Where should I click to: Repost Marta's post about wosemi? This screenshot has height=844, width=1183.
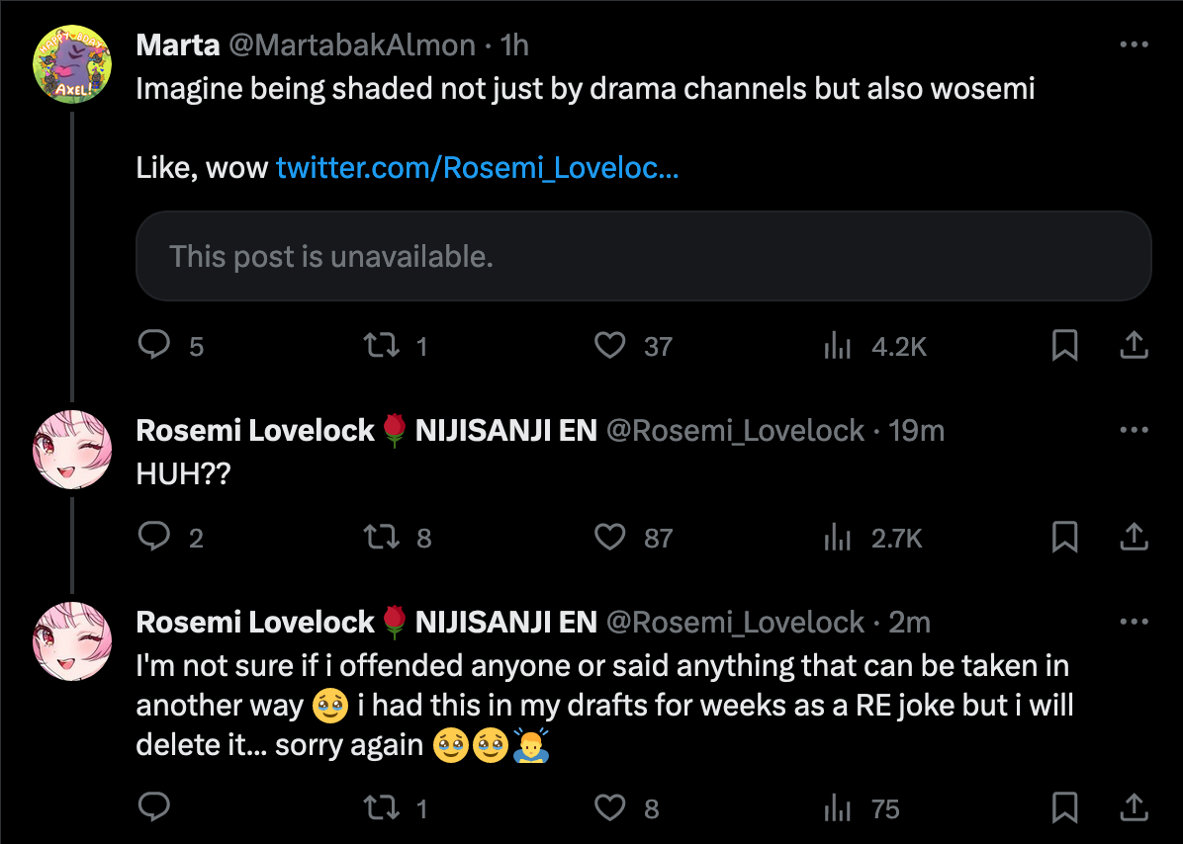378,345
